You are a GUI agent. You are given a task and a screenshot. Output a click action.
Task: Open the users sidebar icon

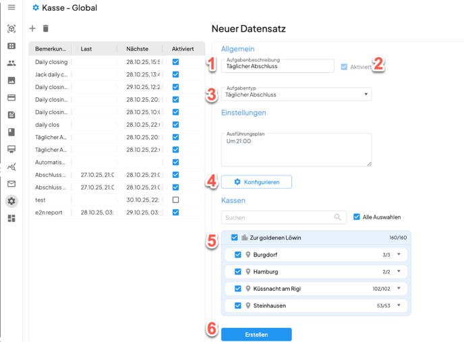click(11, 63)
